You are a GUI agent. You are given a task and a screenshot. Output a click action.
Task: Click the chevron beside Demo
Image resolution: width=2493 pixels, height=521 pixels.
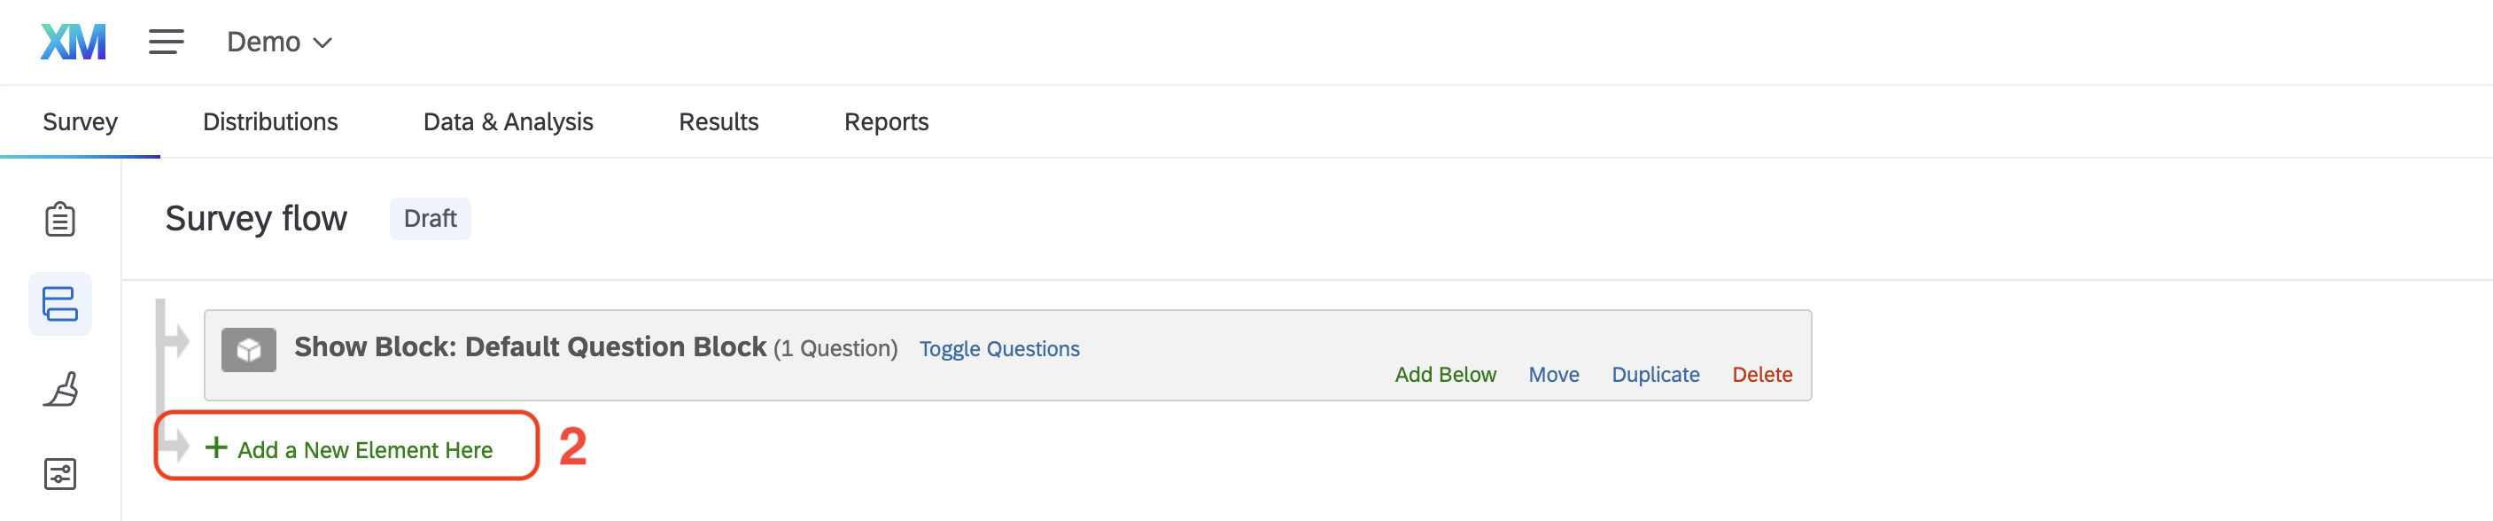323,43
